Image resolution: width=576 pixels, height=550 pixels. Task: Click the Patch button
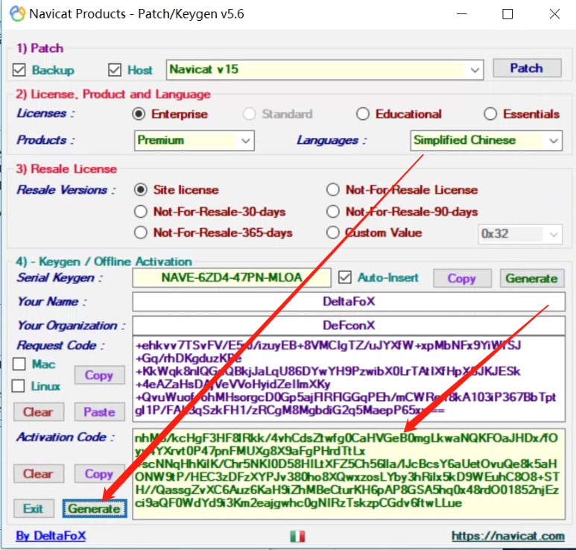[527, 68]
